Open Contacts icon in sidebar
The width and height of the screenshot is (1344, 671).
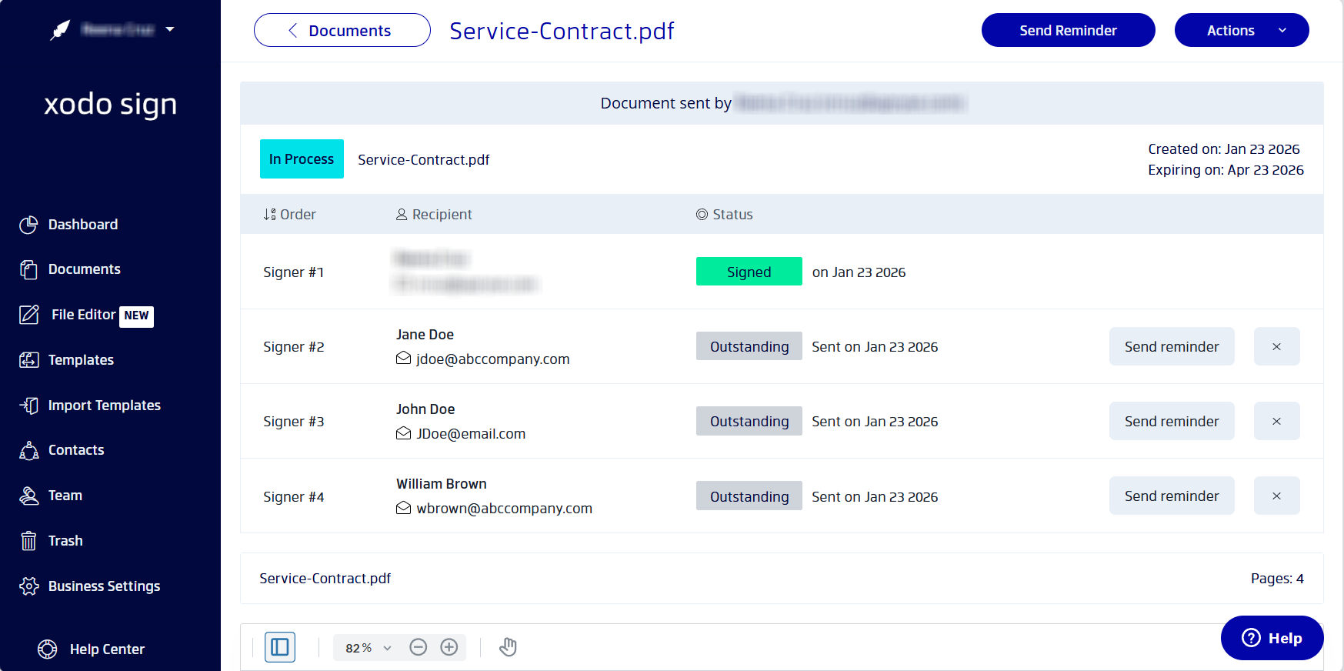tap(28, 450)
